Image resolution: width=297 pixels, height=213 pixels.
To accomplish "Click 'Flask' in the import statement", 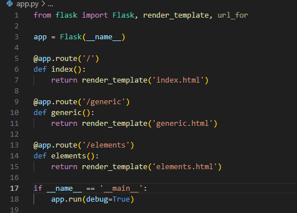I will [123, 15].
